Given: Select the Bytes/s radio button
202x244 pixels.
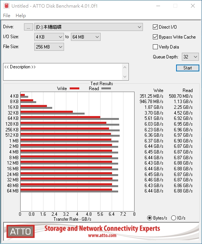Looking at the screenshot, I should coord(149,218).
